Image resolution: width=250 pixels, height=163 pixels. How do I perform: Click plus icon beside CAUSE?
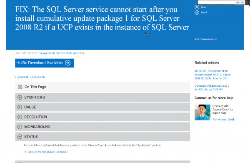(20, 107)
